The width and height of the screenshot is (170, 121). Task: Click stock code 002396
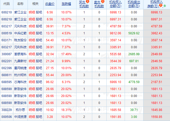click(7, 68)
